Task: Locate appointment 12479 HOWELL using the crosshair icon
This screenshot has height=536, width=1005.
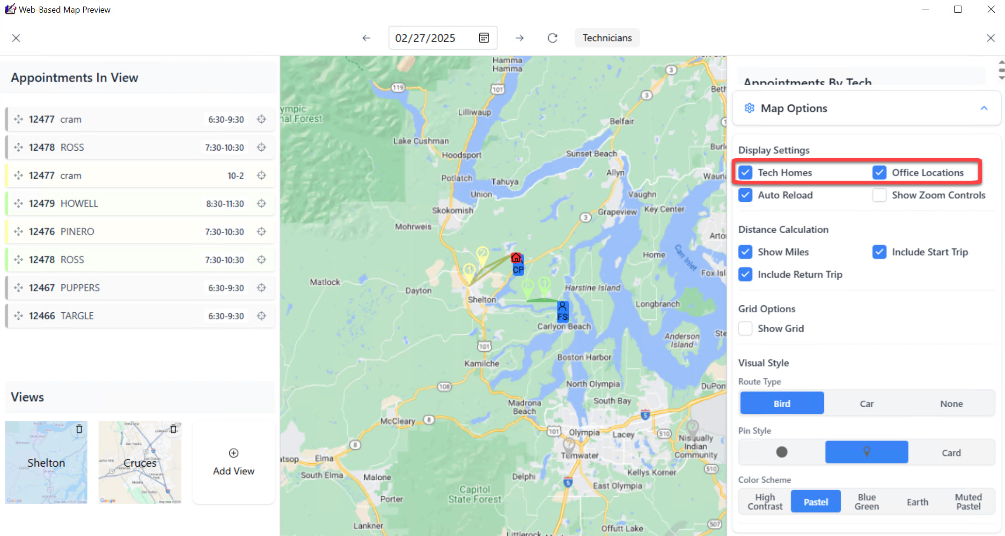Action: click(262, 204)
